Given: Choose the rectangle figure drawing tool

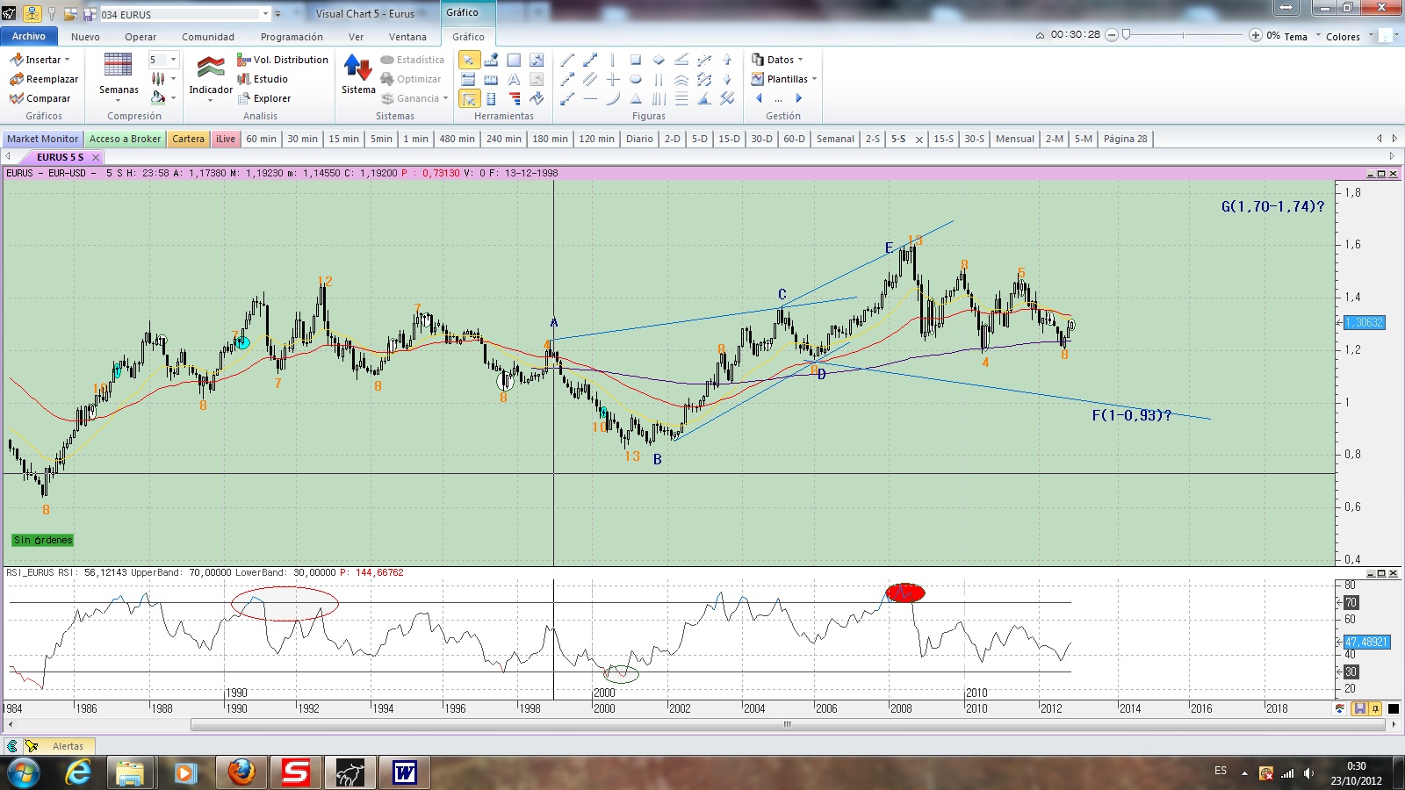Looking at the screenshot, I should (x=636, y=60).
